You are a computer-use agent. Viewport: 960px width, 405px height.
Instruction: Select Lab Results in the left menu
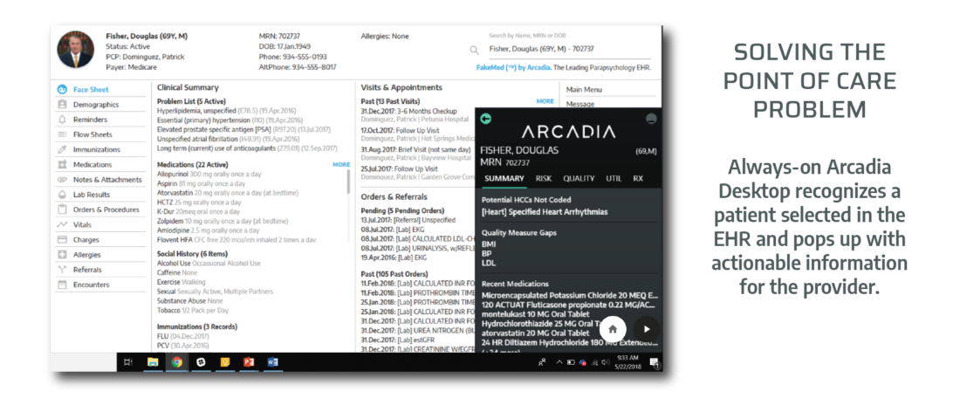92,195
